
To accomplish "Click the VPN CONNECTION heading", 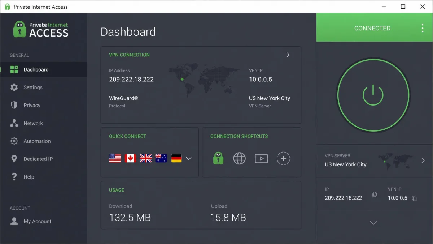I will coord(129,55).
